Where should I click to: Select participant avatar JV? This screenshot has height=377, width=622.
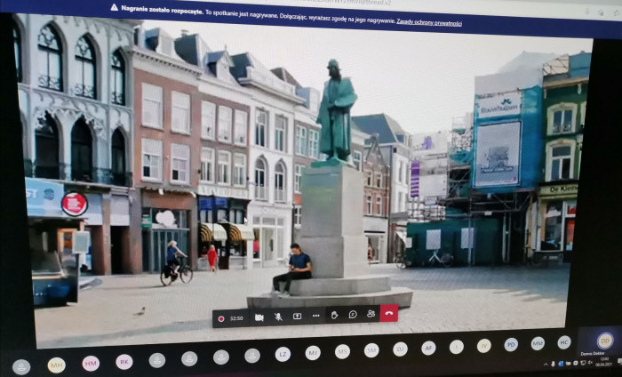point(484,346)
